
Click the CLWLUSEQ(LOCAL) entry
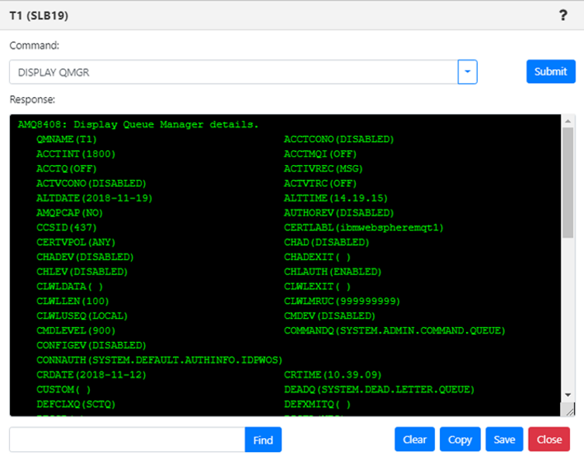[82, 316]
